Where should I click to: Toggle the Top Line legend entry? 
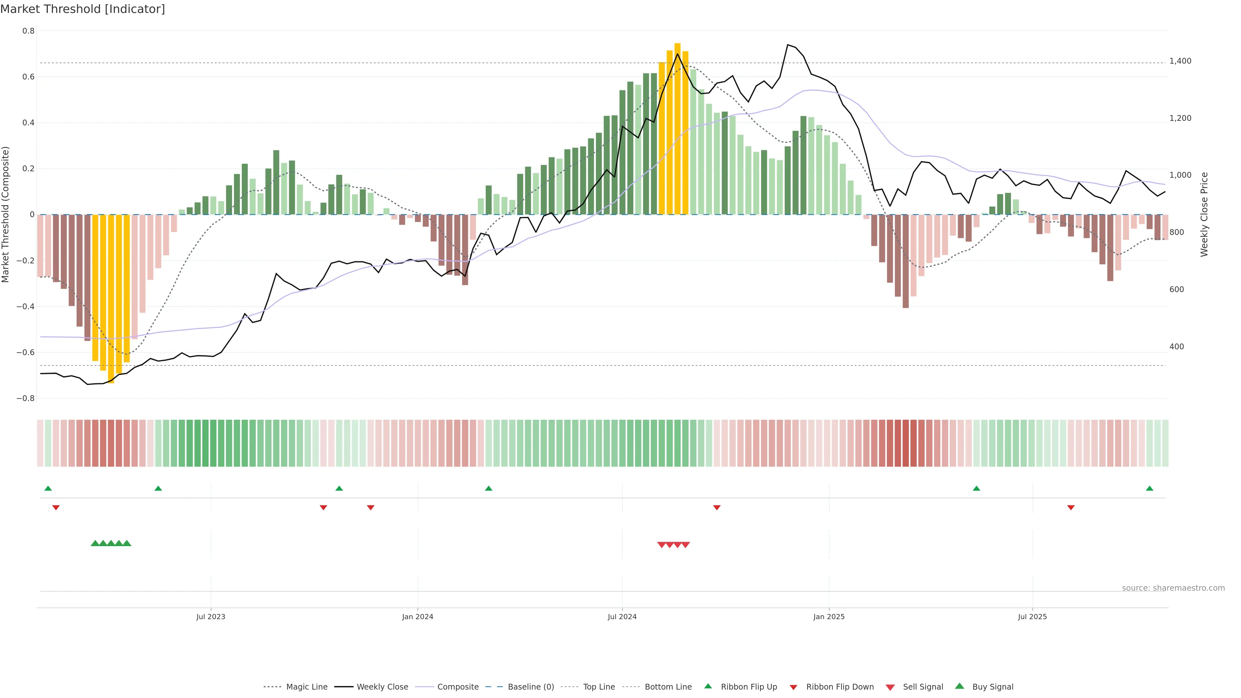[x=599, y=687]
